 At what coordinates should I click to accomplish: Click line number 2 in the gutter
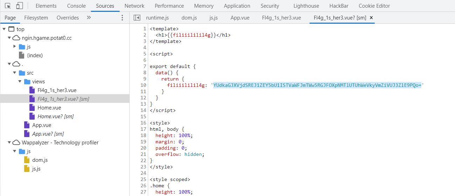click(145, 35)
